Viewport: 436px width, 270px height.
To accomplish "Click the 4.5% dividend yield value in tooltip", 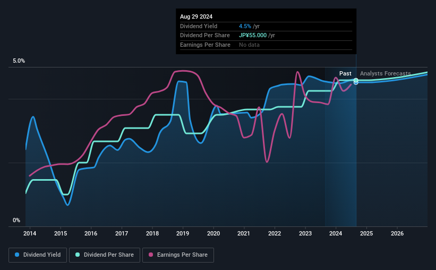I will pyautogui.click(x=245, y=26).
